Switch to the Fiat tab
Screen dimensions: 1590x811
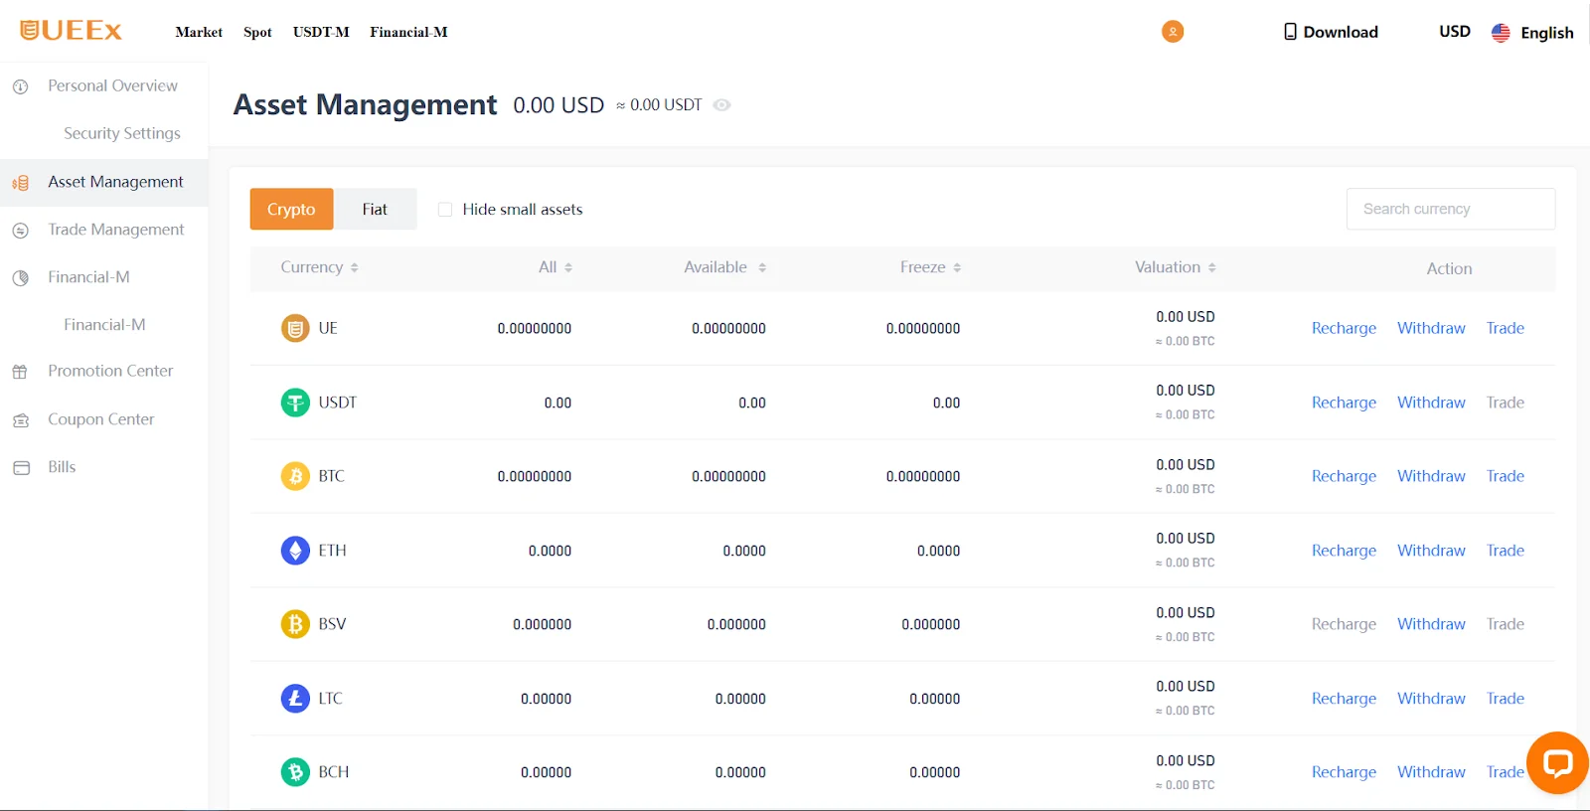click(375, 209)
